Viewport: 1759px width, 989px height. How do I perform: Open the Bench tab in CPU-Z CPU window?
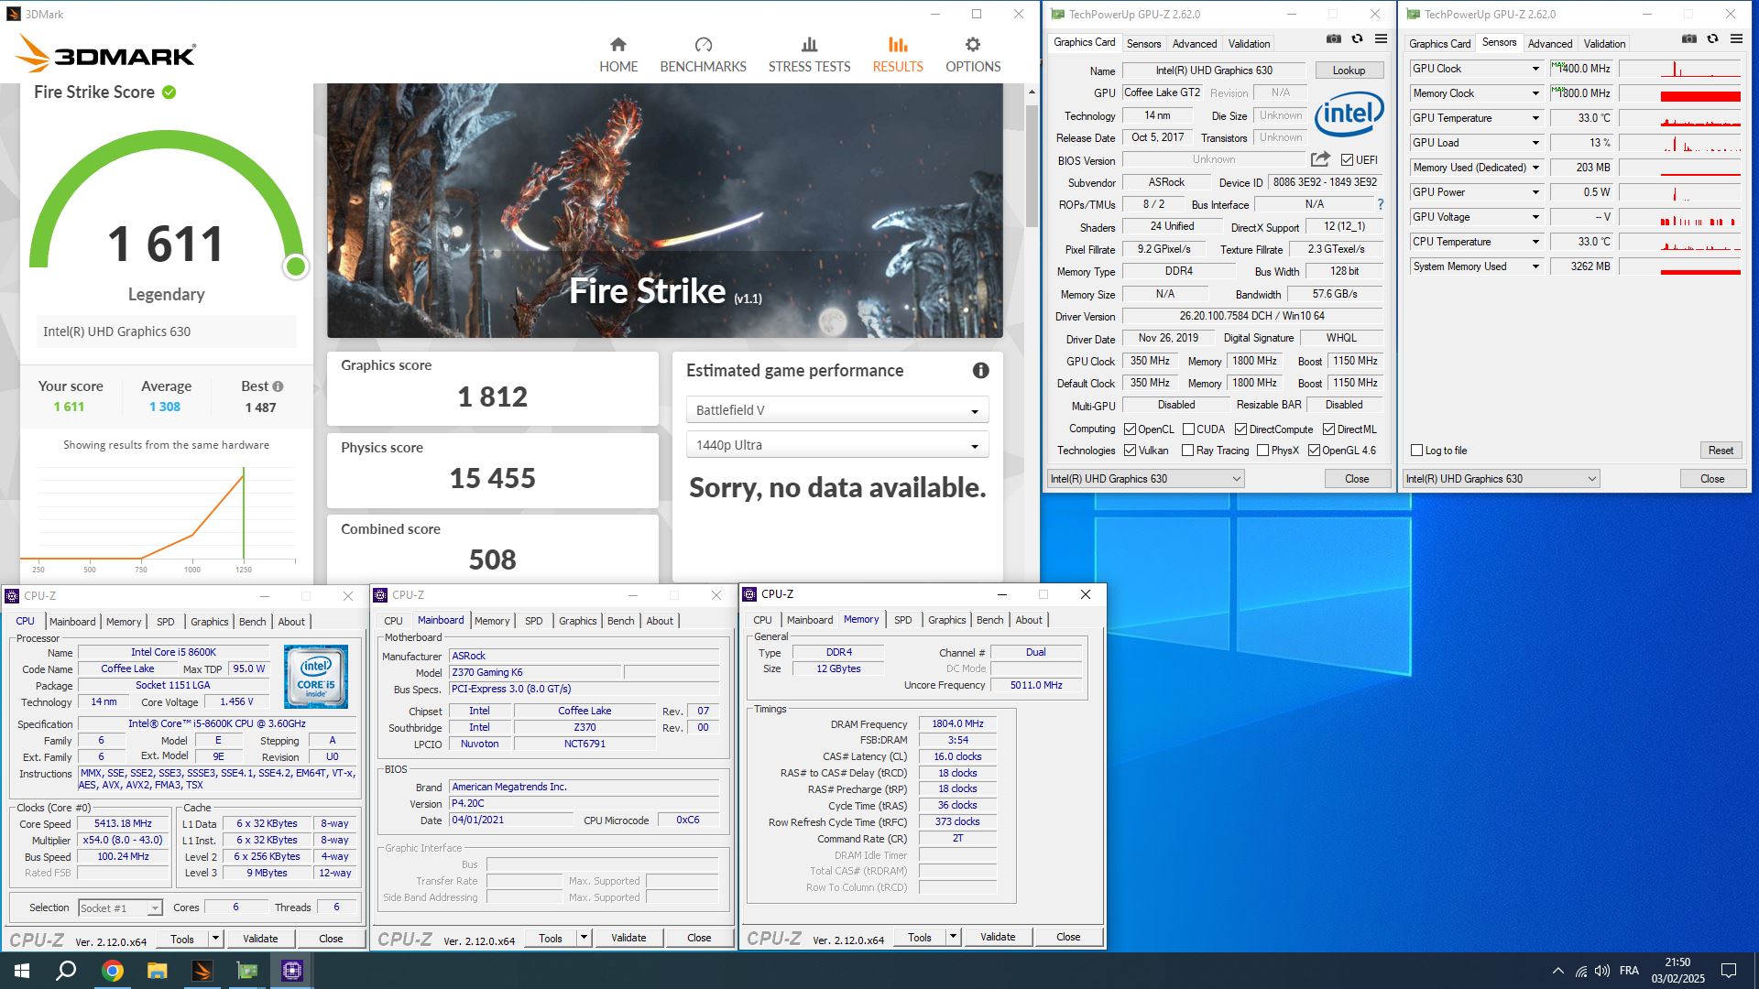point(252,622)
